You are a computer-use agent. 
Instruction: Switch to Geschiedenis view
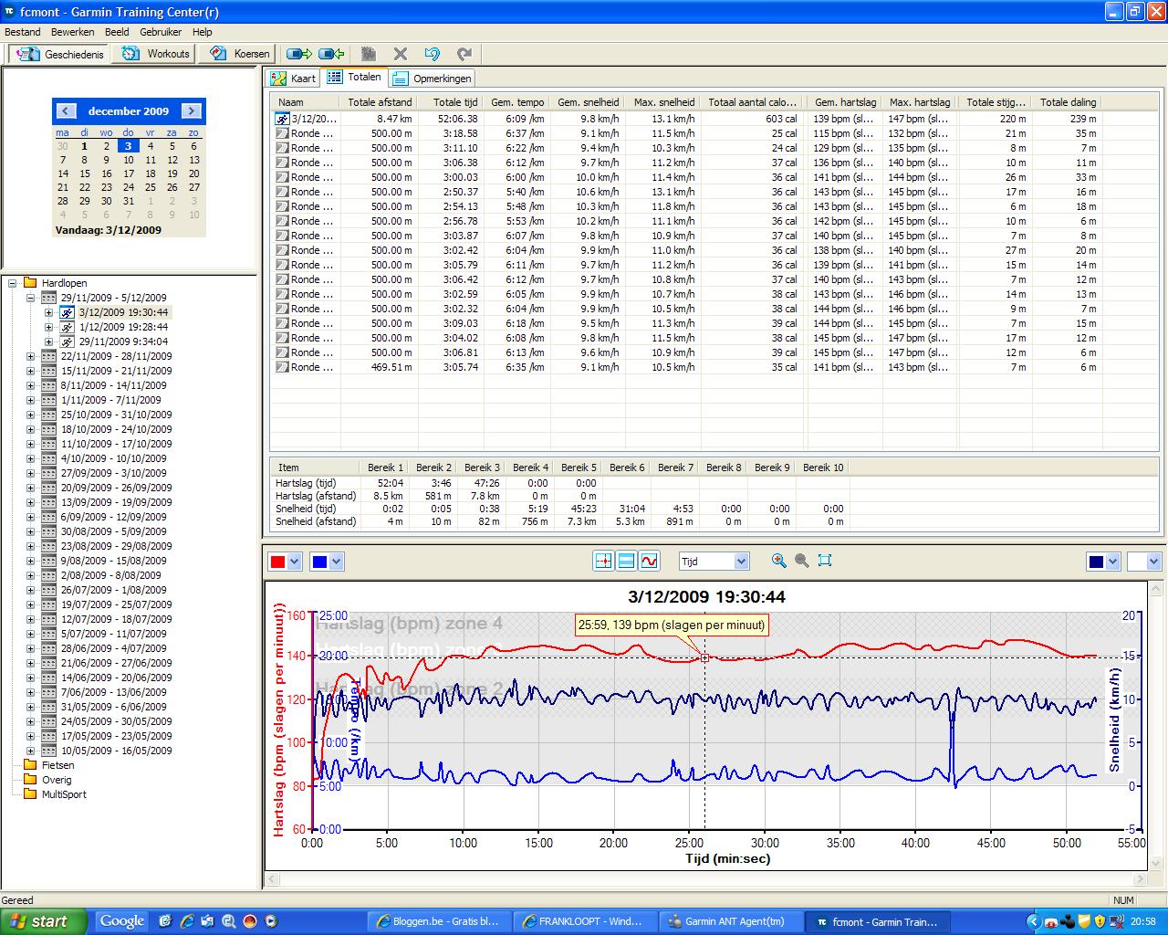pyautogui.click(x=59, y=54)
